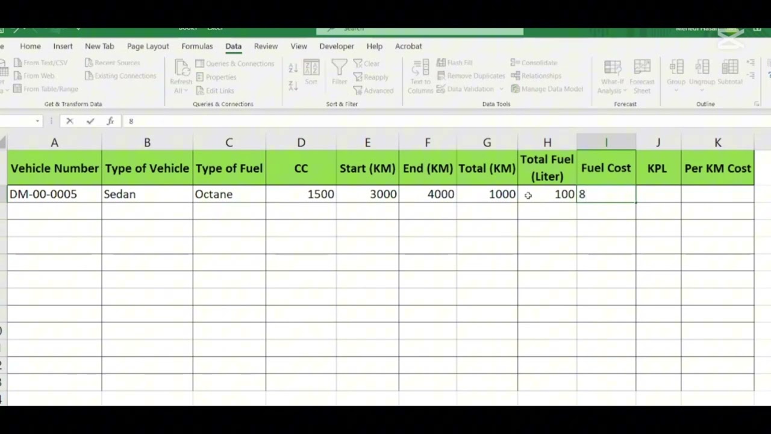The width and height of the screenshot is (771, 434).
Task: Switch to the Review tab
Action: point(266,46)
